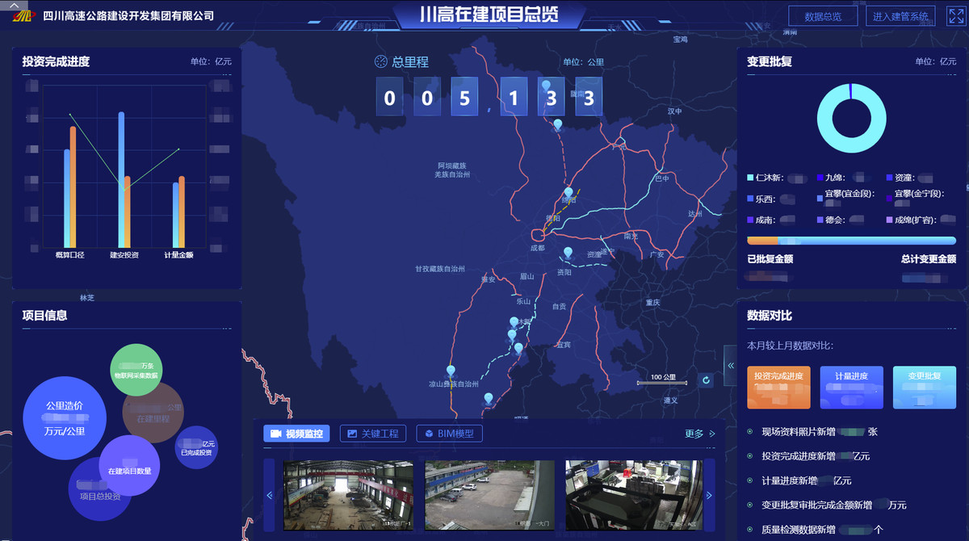Collapse the right panel with double-chevron
The image size is (969, 541).
[731, 366]
